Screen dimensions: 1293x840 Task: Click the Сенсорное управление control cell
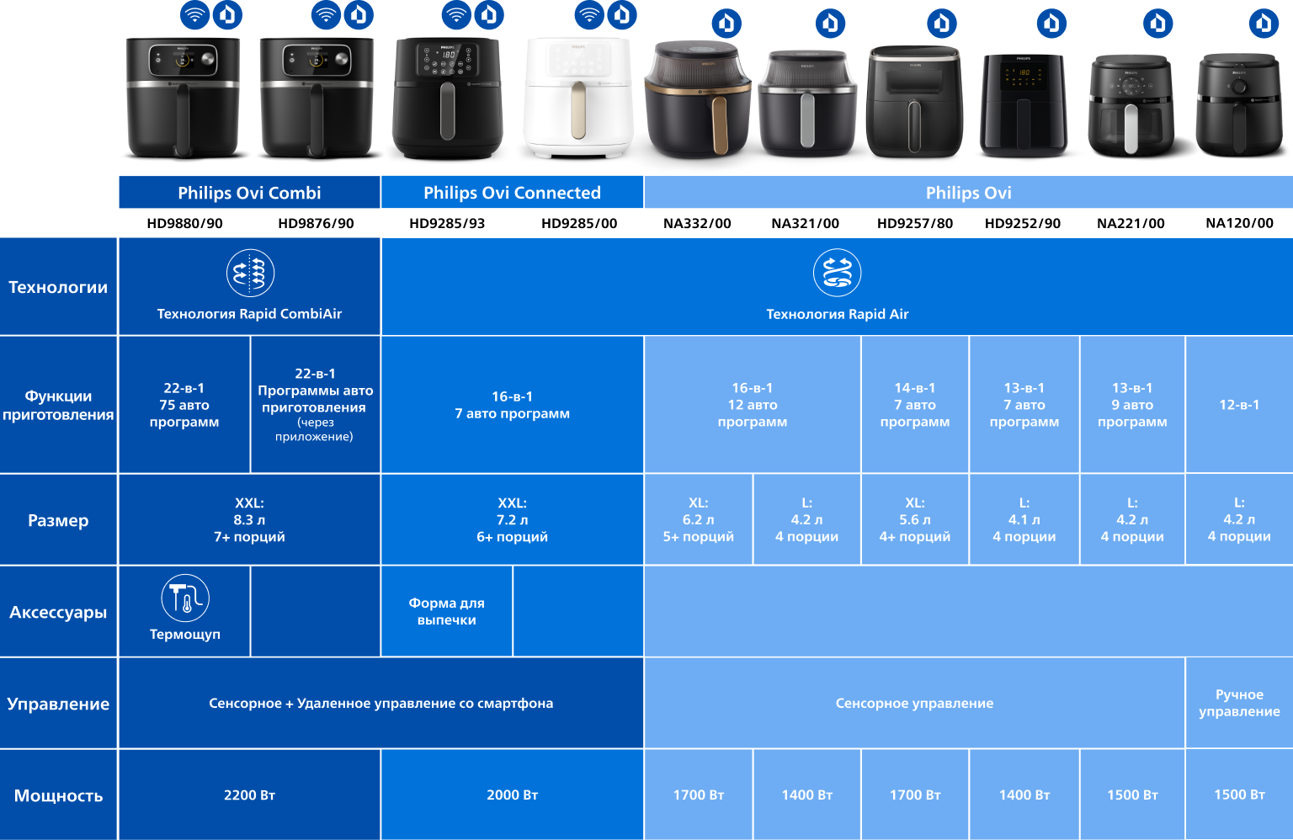pyautogui.click(x=914, y=703)
